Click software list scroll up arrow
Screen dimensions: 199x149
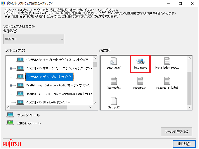95,58
